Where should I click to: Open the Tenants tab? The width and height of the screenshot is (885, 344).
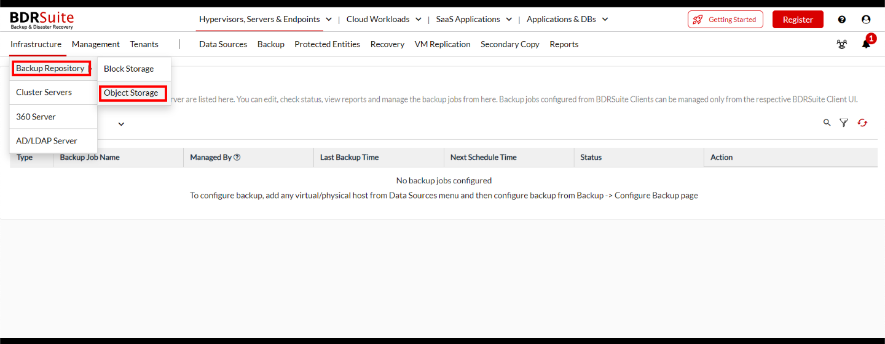coord(144,44)
